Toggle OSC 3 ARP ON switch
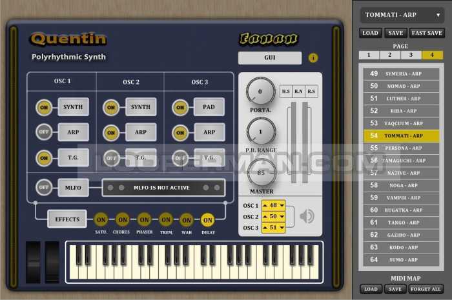Viewport: 452px width, 300px height. click(x=180, y=133)
